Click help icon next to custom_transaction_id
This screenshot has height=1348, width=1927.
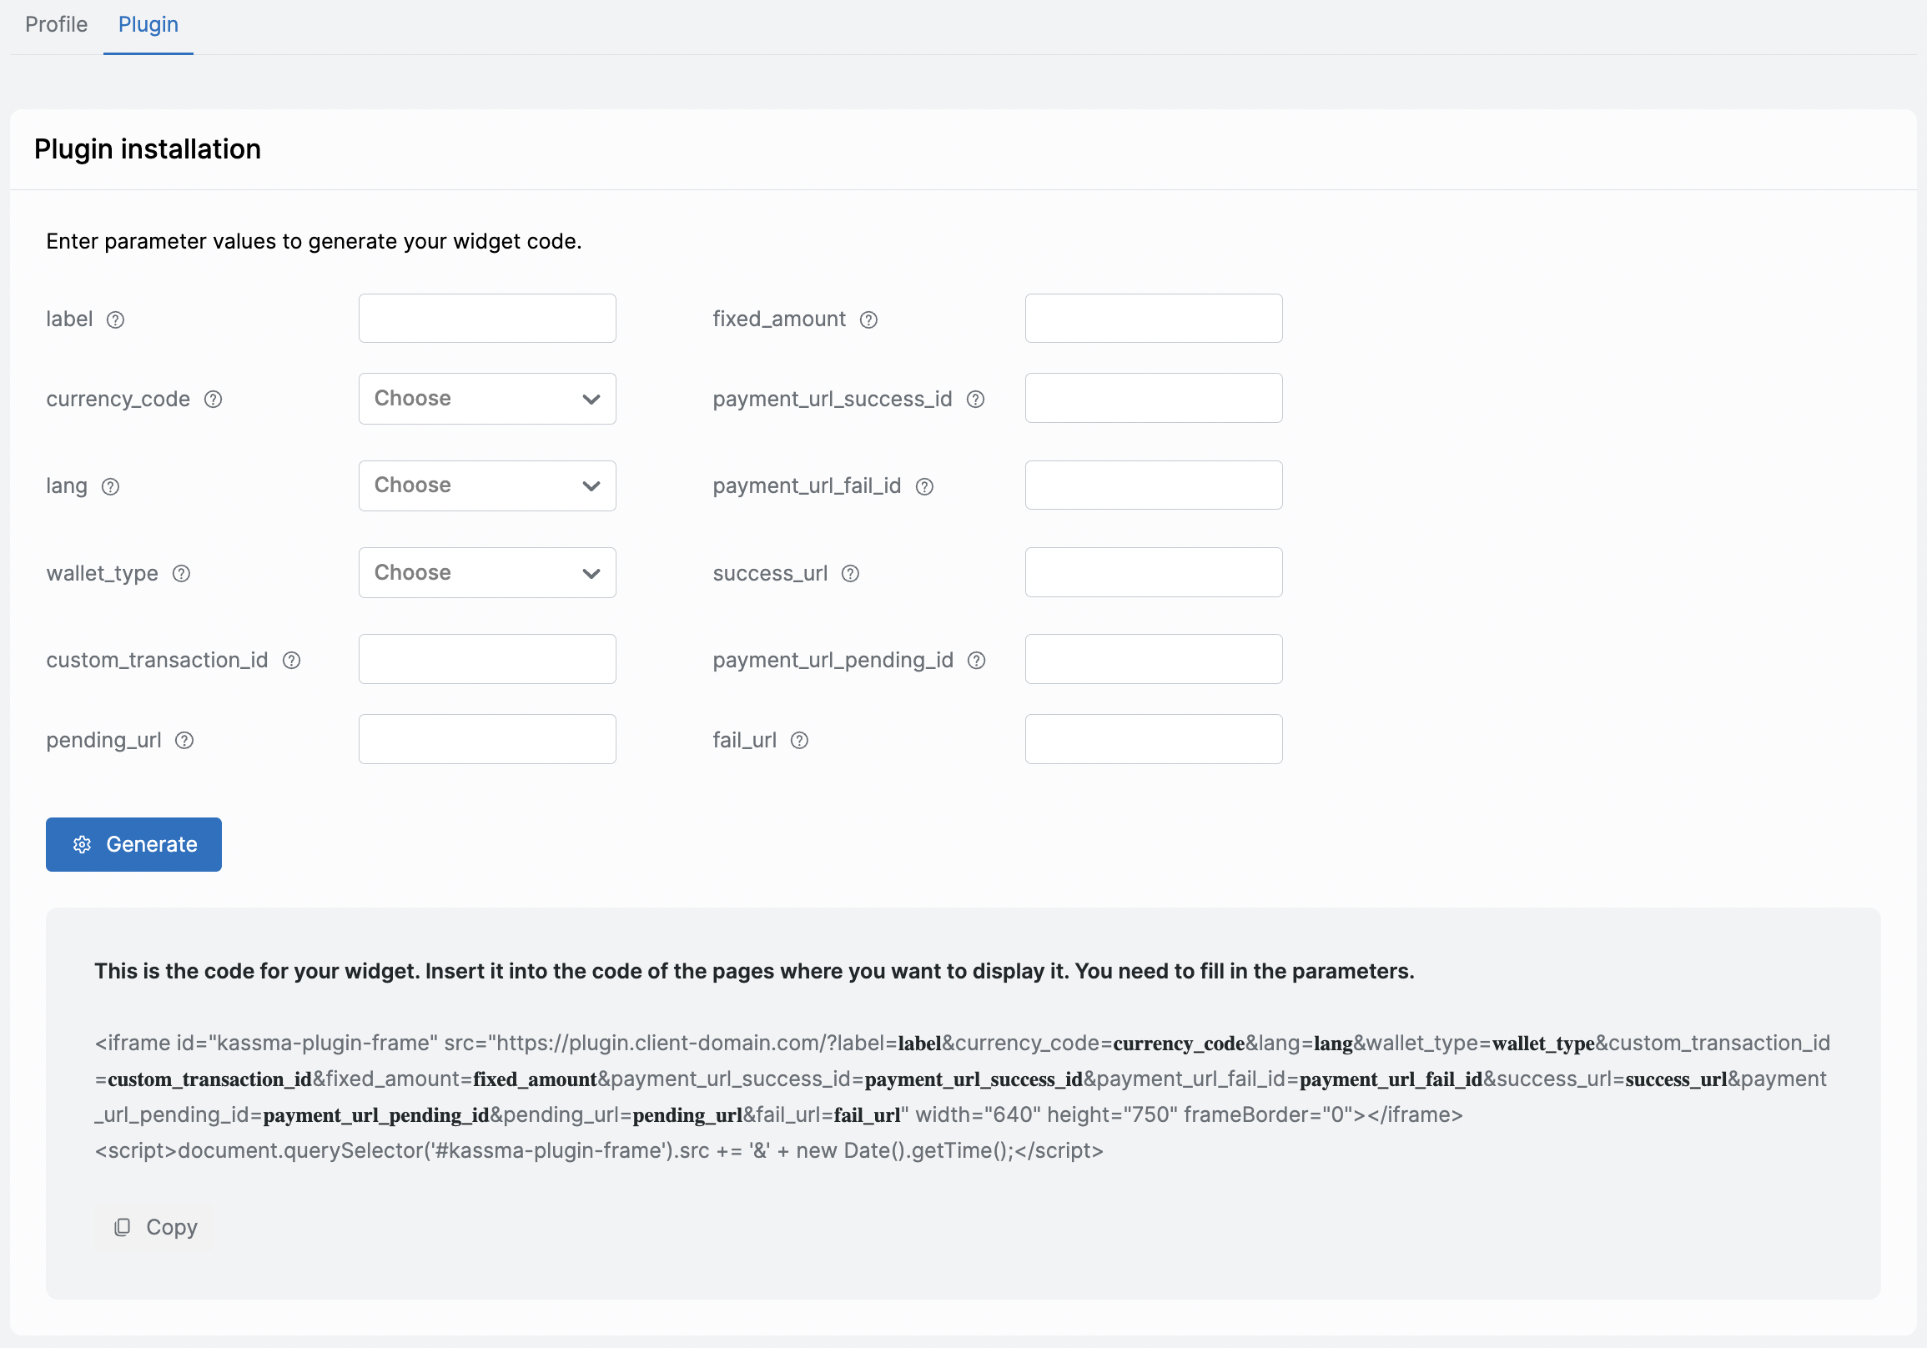pos(291,661)
